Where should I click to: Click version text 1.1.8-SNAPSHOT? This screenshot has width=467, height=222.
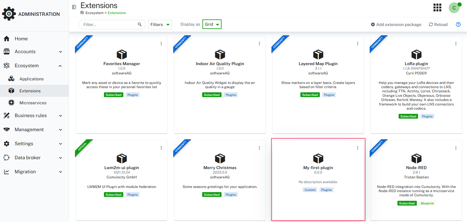[x=417, y=68]
